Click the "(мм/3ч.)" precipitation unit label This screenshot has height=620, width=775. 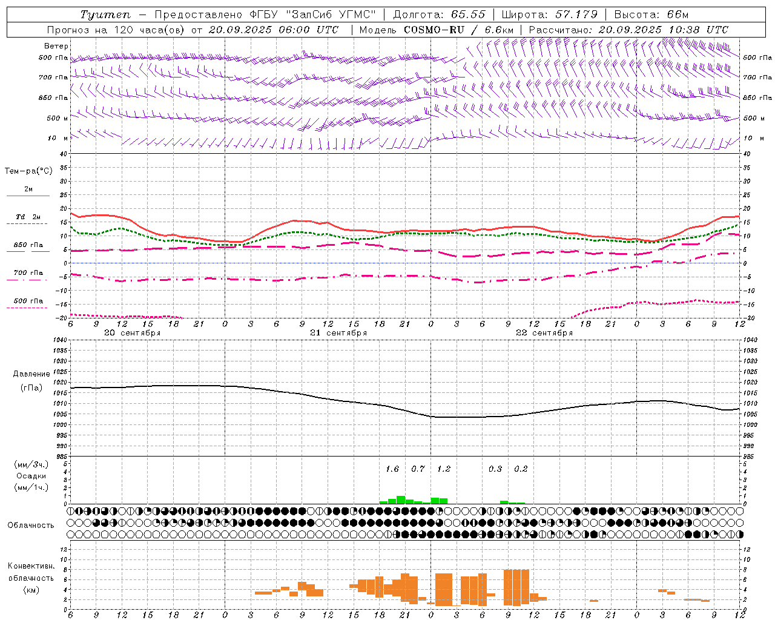31,464
